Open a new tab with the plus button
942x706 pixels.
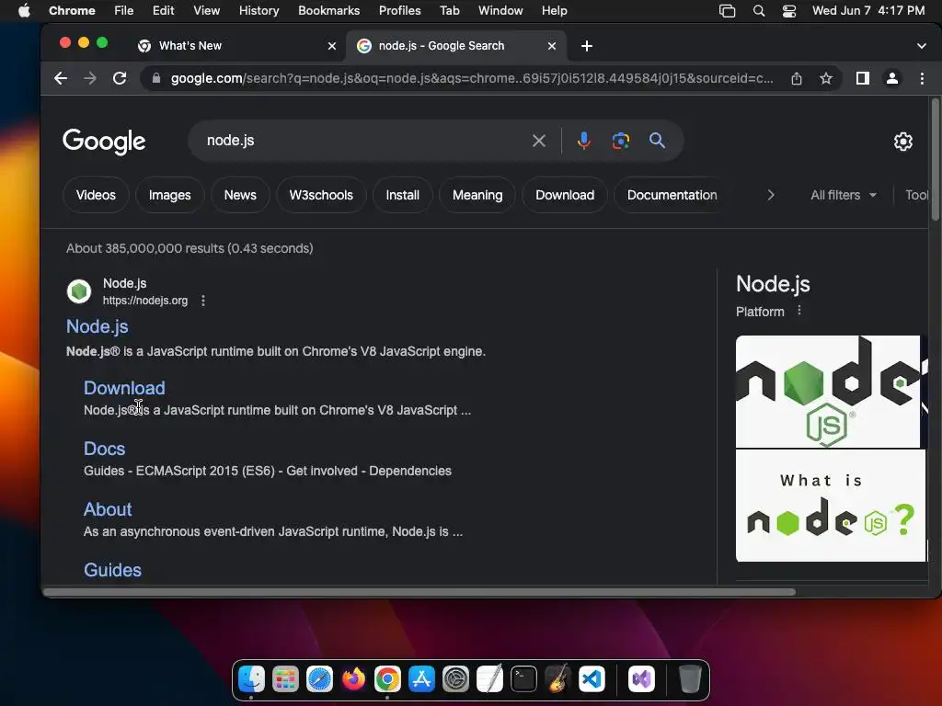pyautogui.click(x=587, y=46)
